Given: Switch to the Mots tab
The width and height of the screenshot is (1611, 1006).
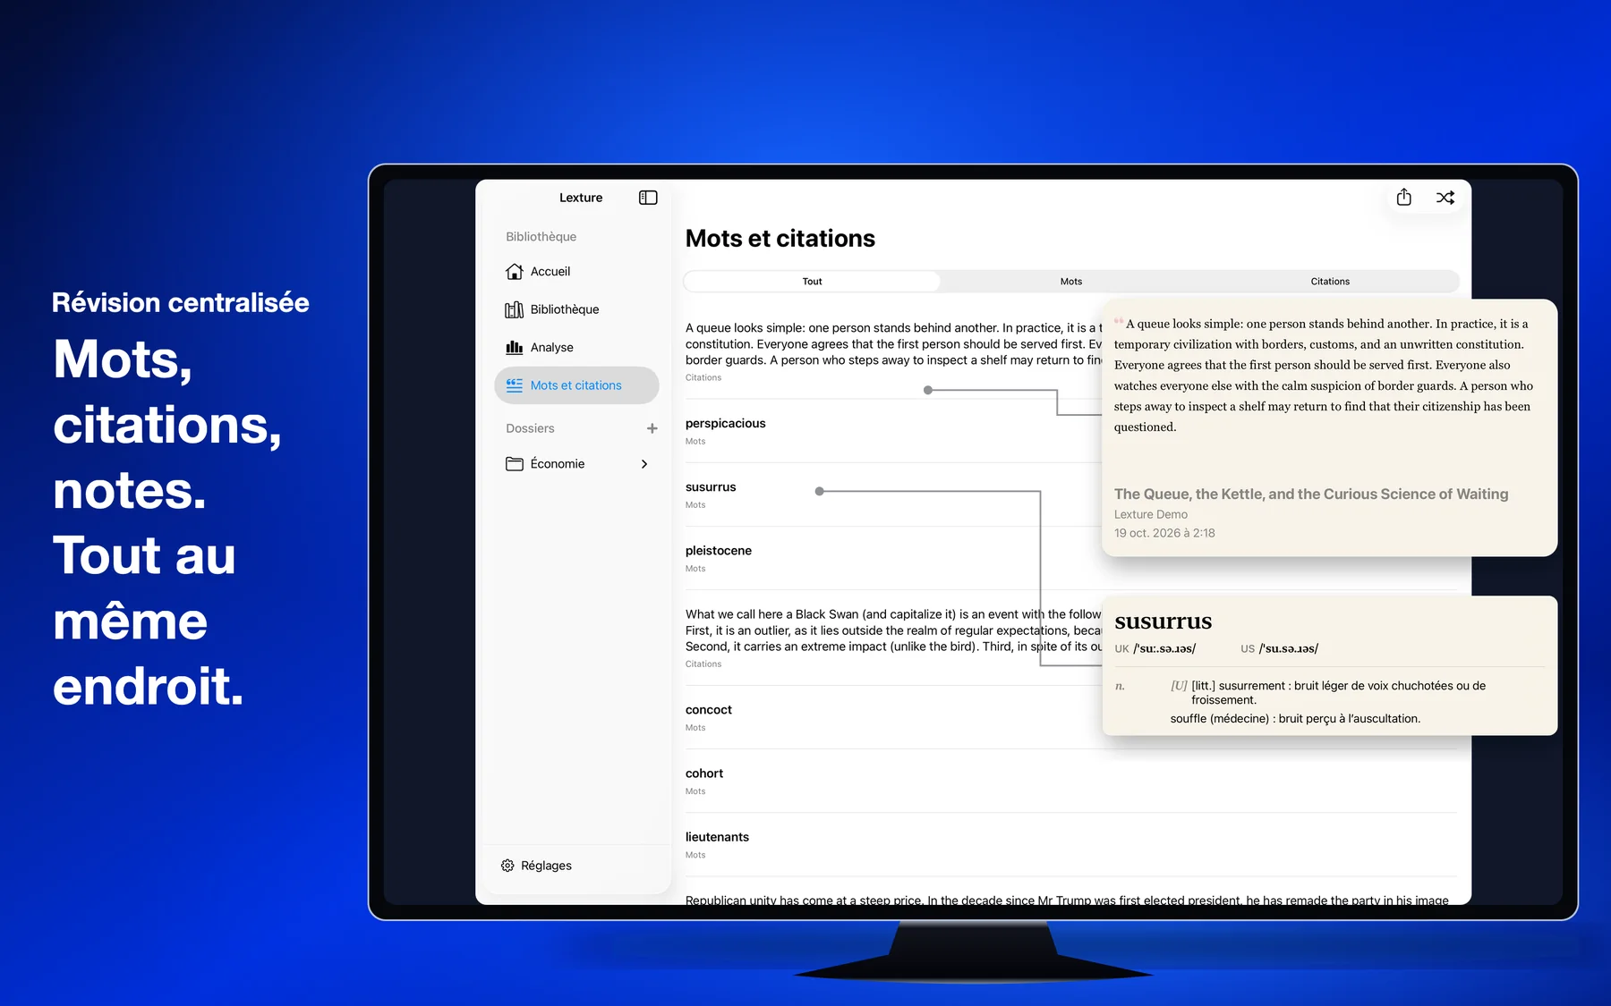Looking at the screenshot, I should click(x=1071, y=282).
